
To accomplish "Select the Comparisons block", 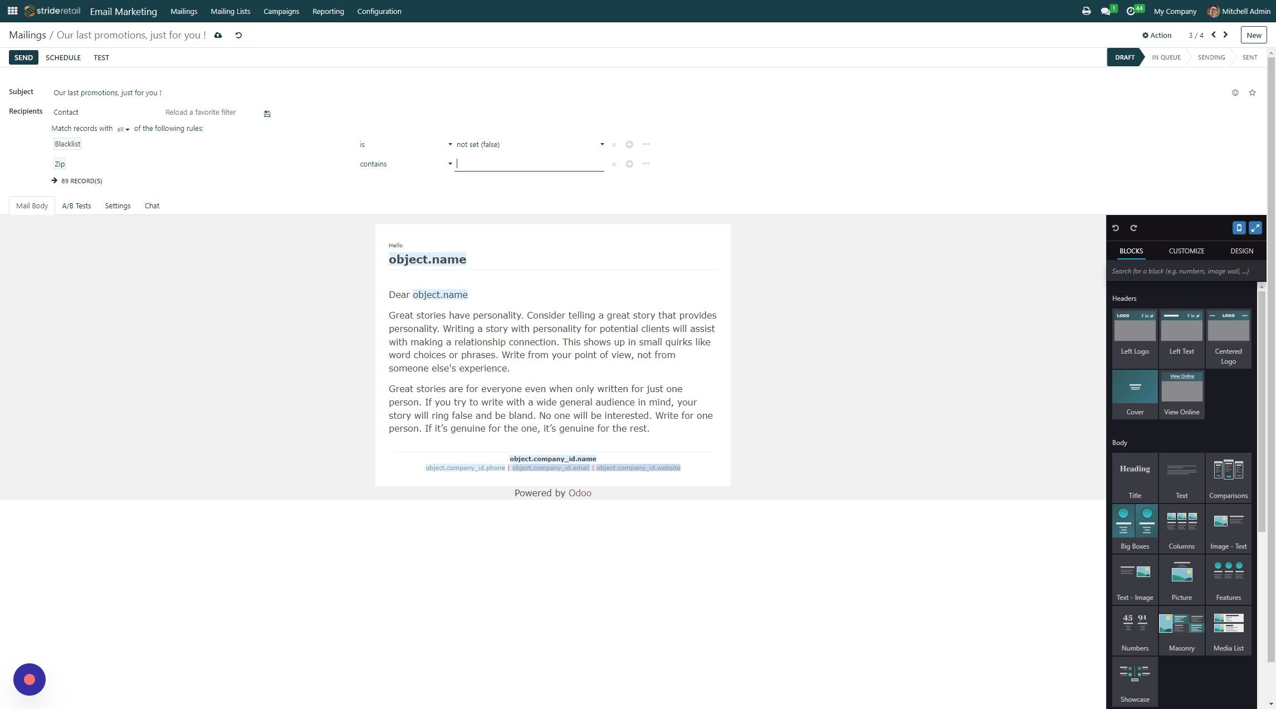I will click(1228, 477).
